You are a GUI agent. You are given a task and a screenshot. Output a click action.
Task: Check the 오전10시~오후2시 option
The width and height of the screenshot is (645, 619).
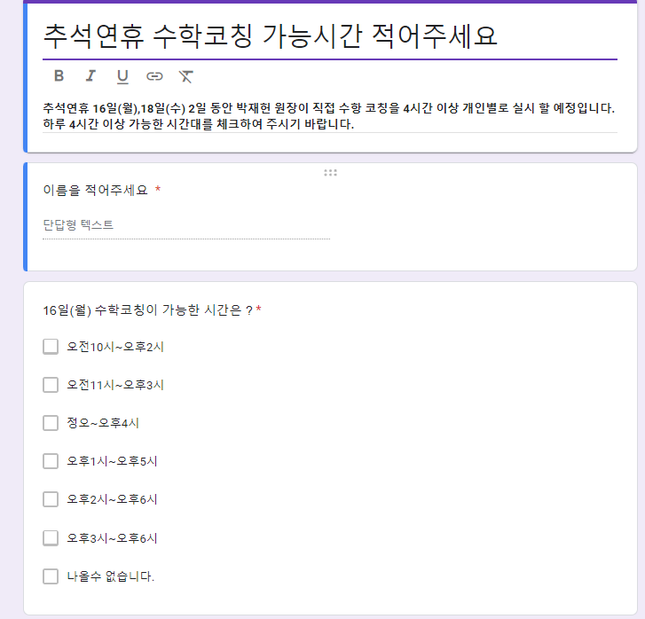click(51, 347)
